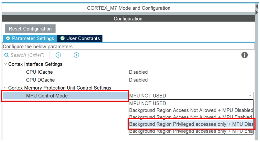Select highlighted Privileged accesses only + MPU Disabled option
This screenshot has height=142, width=260.
191,124
